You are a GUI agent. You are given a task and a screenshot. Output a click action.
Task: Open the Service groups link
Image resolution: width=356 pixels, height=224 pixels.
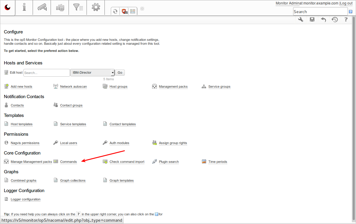pos(219,86)
